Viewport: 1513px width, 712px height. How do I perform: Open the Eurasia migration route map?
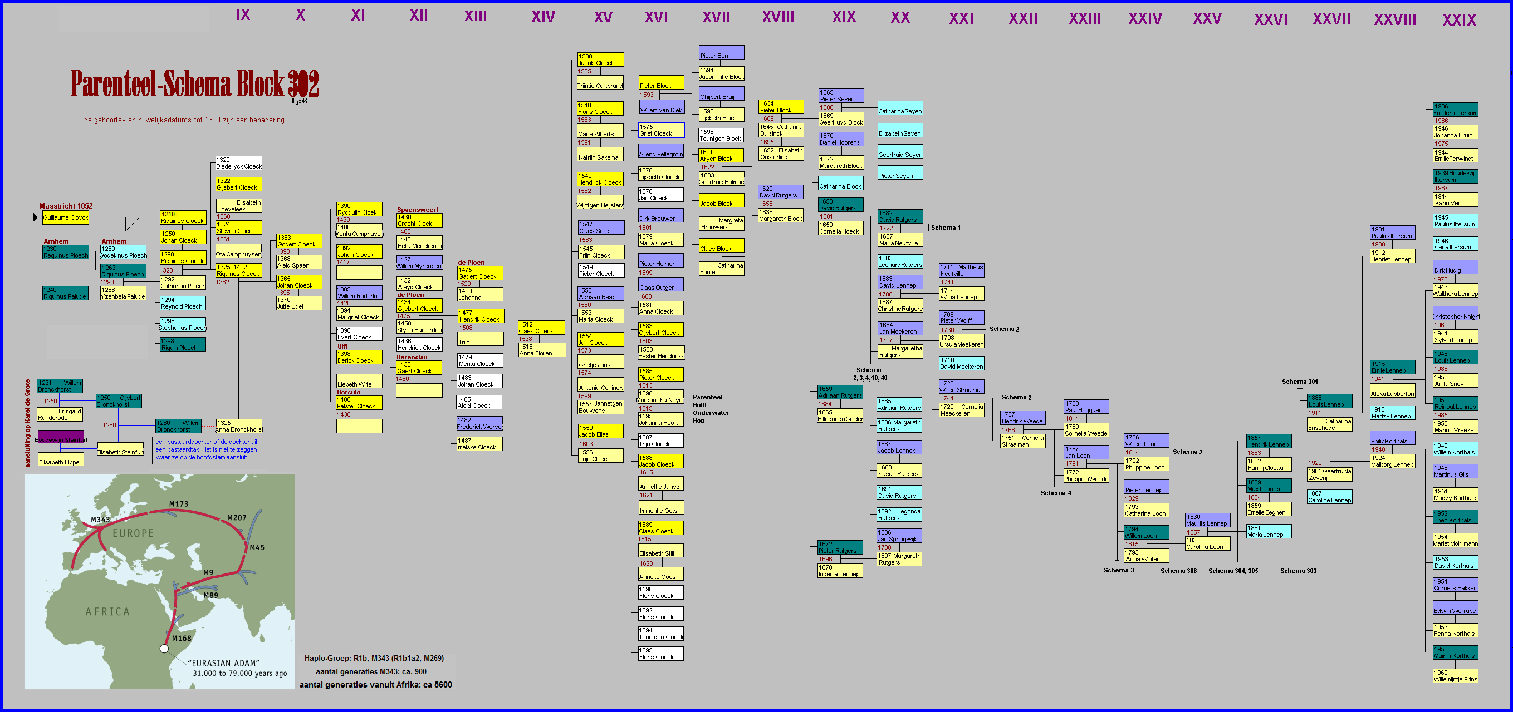tap(159, 581)
